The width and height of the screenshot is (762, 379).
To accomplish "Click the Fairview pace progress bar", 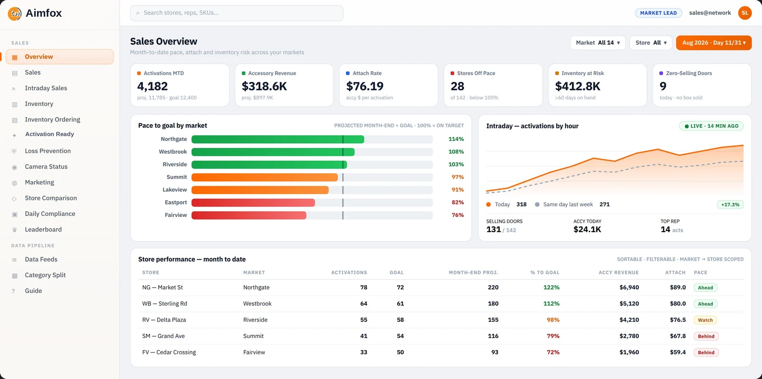I will pyautogui.click(x=312, y=215).
